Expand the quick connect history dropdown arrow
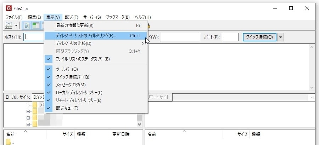This screenshot has height=145, width=319. pyautogui.click(x=281, y=37)
